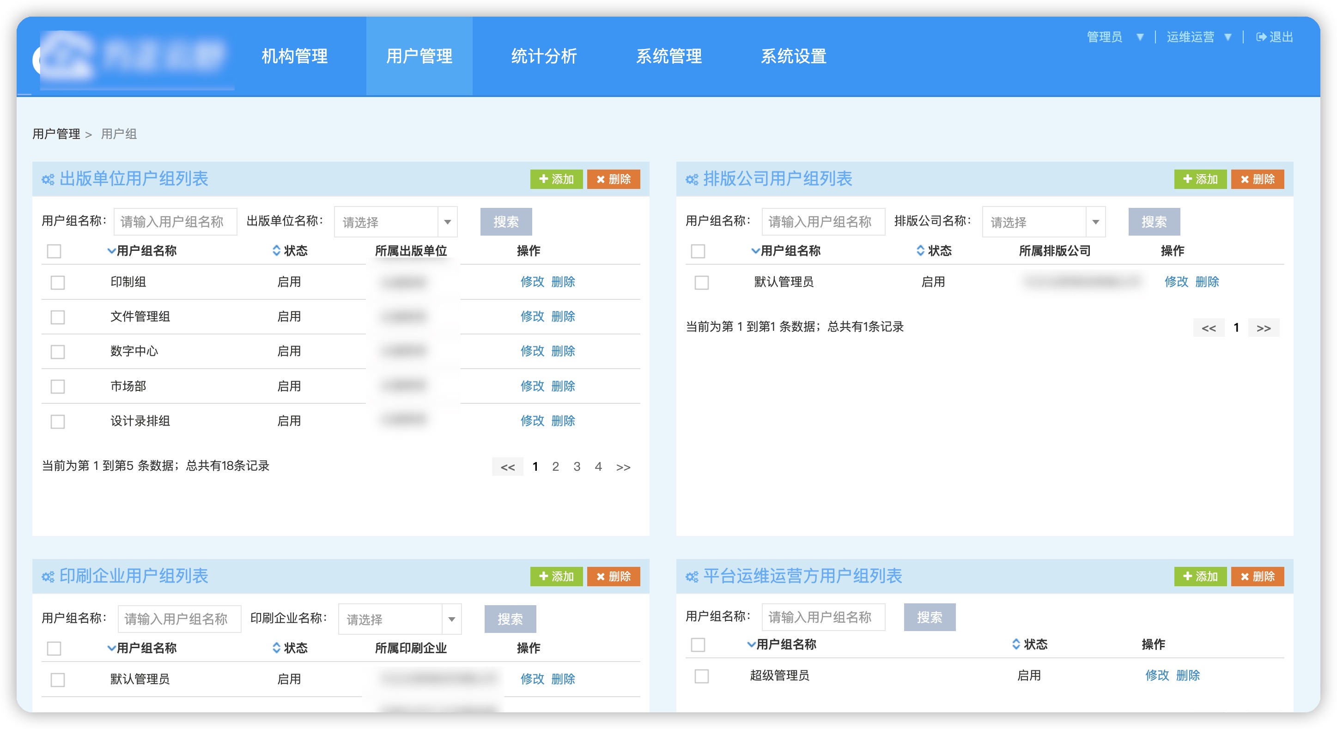Image resolution: width=1337 pixels, height=729 pixels.
Task: Open the 出版单位名称 dropdown
Action: coord(395,222)
